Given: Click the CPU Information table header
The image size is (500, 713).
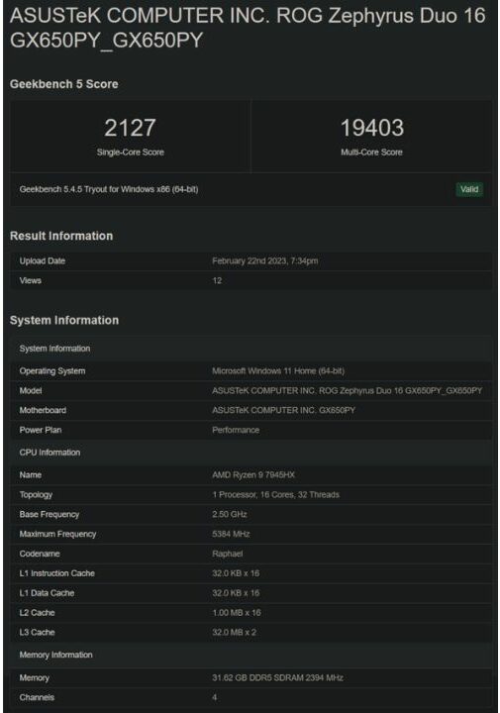Looking at the screenshot, I should tap(250, 453).
